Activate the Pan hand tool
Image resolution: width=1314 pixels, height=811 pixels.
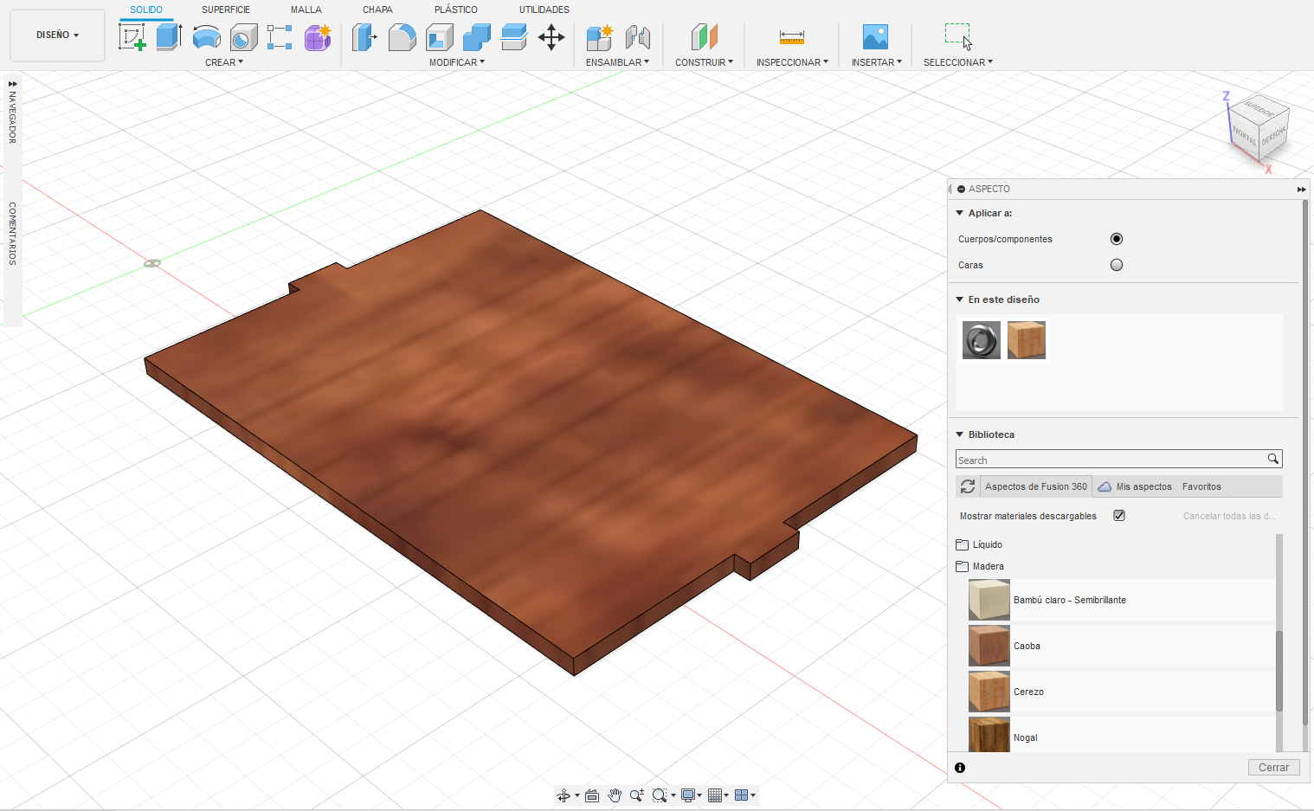615,795
